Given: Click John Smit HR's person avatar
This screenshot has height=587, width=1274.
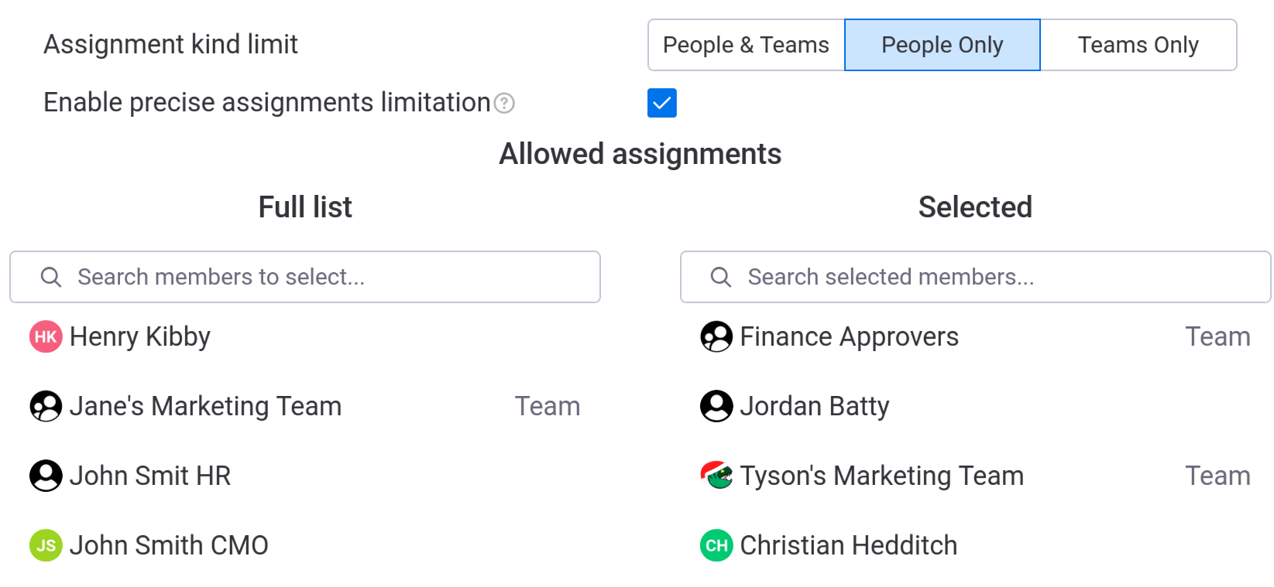Looking at the screenshot, I should 46,476.
